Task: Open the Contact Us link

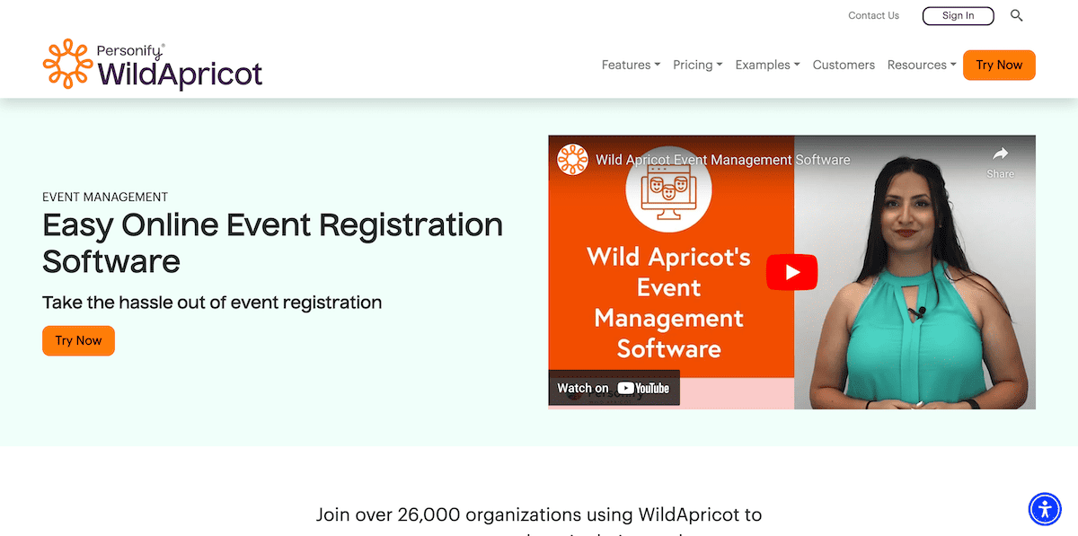Action: point(872,15)
